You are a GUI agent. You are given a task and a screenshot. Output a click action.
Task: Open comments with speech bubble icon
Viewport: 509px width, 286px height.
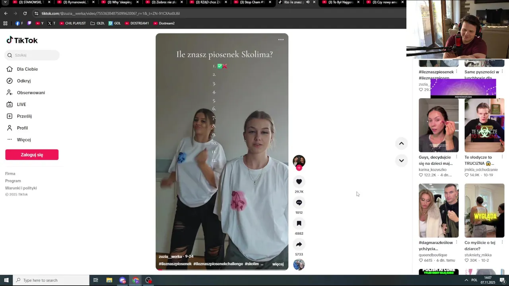pyautogui.click(x=299, y=203)
